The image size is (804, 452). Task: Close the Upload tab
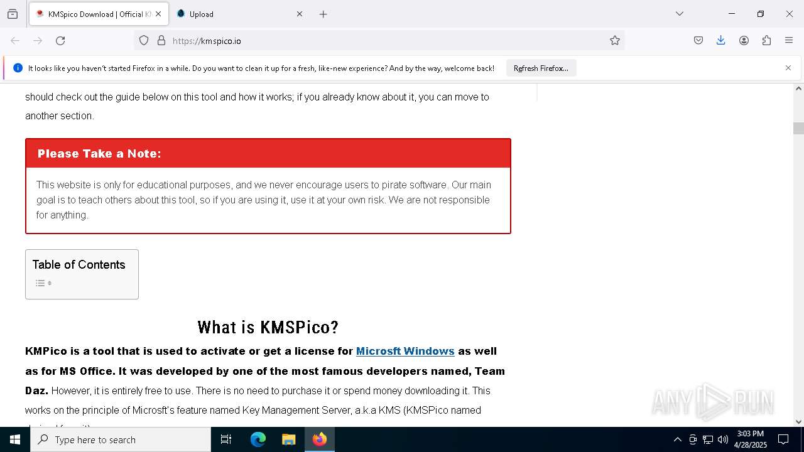[x=300, y=14]
